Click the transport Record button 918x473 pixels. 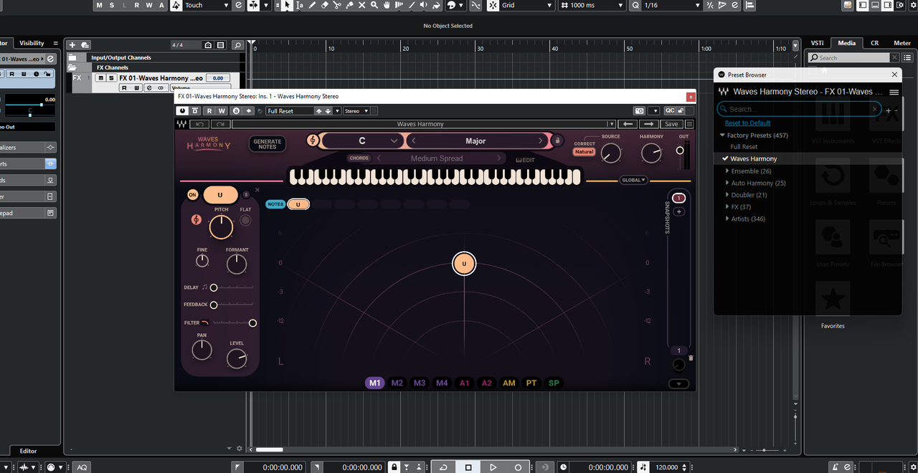point(518,467)
